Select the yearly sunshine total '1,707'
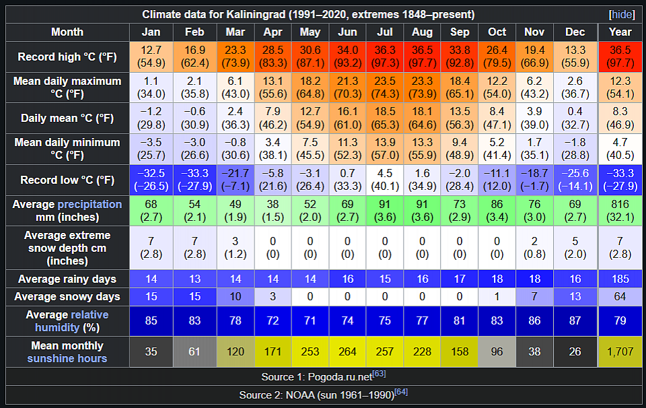The height and width of the screenshot is (408, 646). [x=620, y=351]
